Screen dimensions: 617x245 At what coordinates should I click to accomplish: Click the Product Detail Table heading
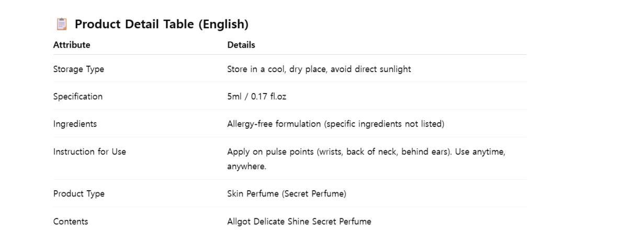click(161, 24)
